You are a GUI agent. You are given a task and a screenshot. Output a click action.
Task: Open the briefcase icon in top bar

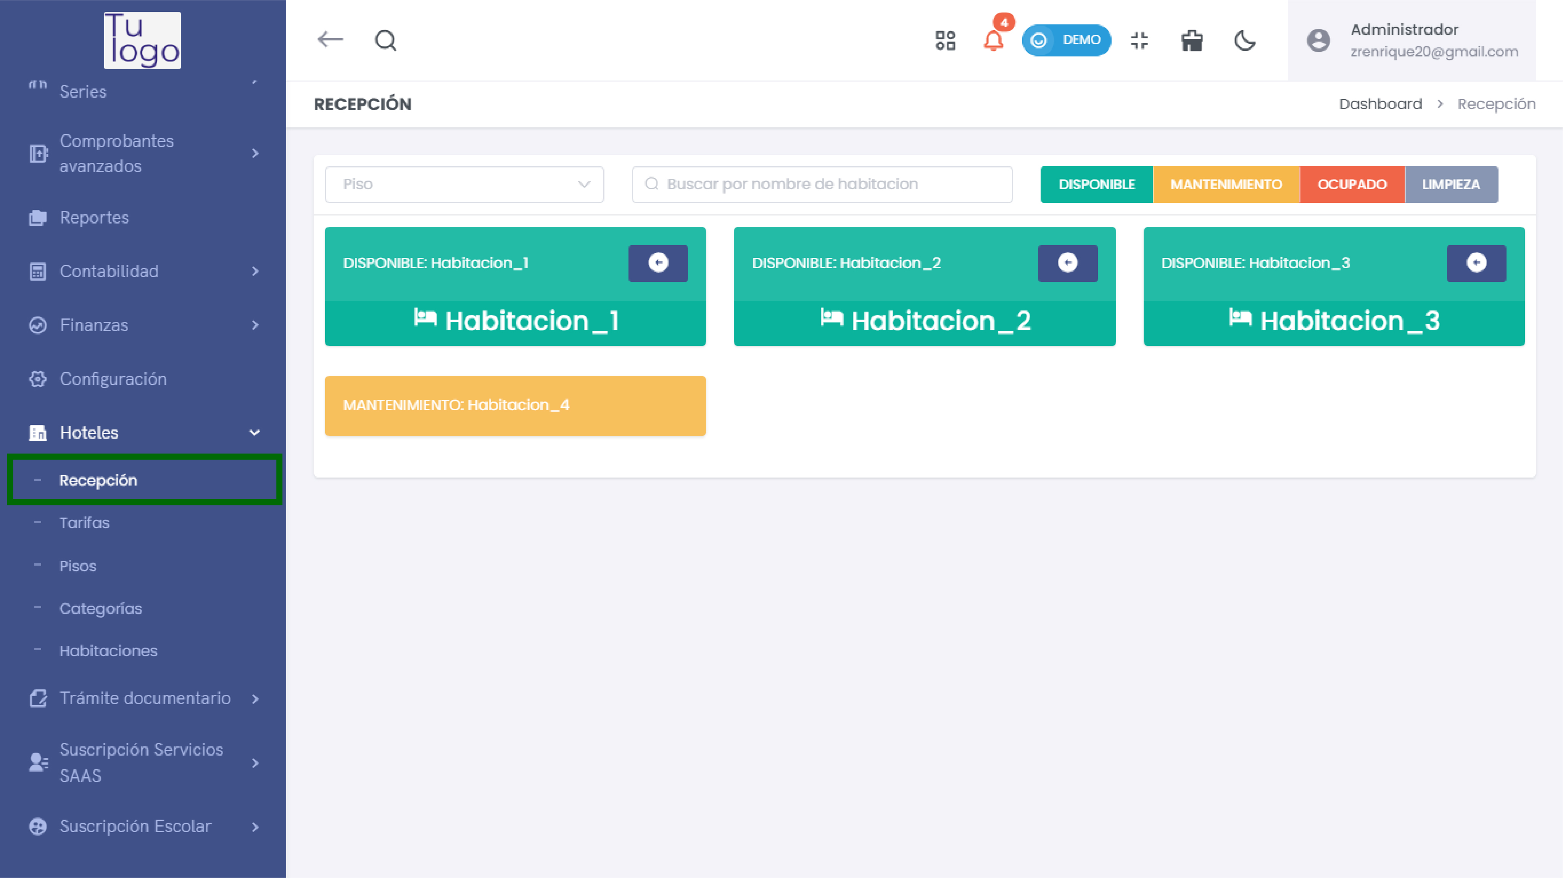pos(1192,41)
